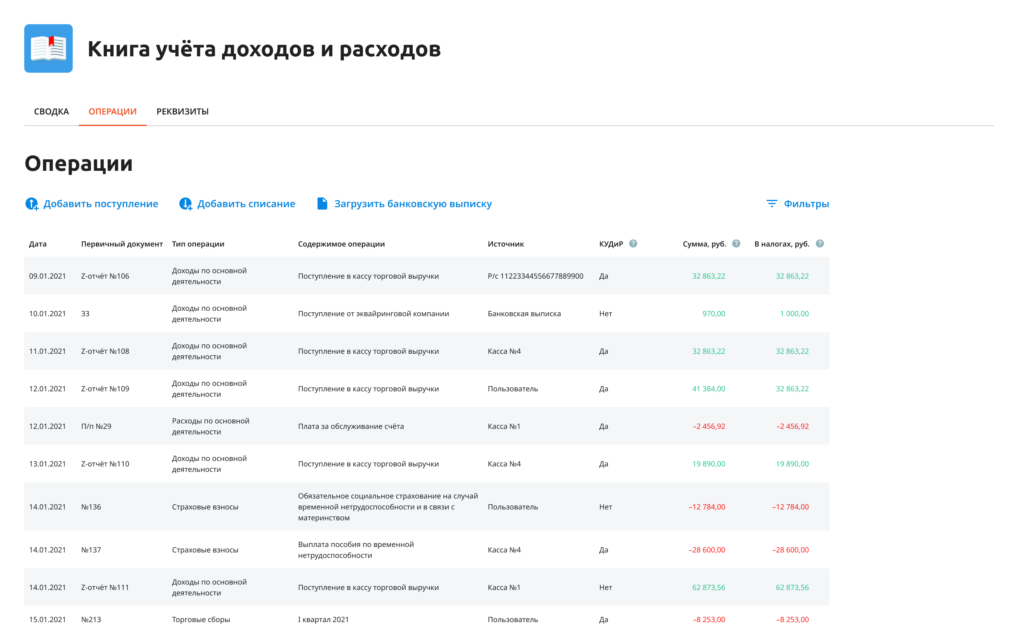This screenshot has width=1018, height=633.
Task: Click Сумма value –28 600,00
Action: [x=707, y=550]
